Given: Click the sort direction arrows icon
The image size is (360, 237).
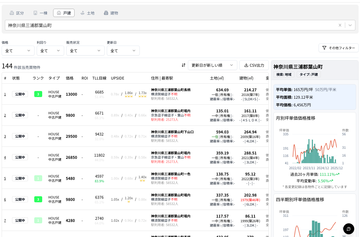Looking at the screenshot, I should 183,65.
